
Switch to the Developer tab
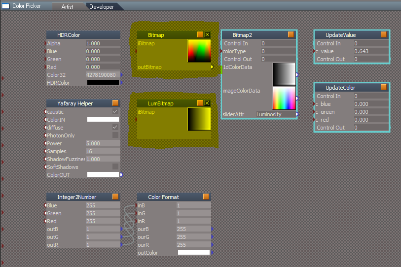102,7
